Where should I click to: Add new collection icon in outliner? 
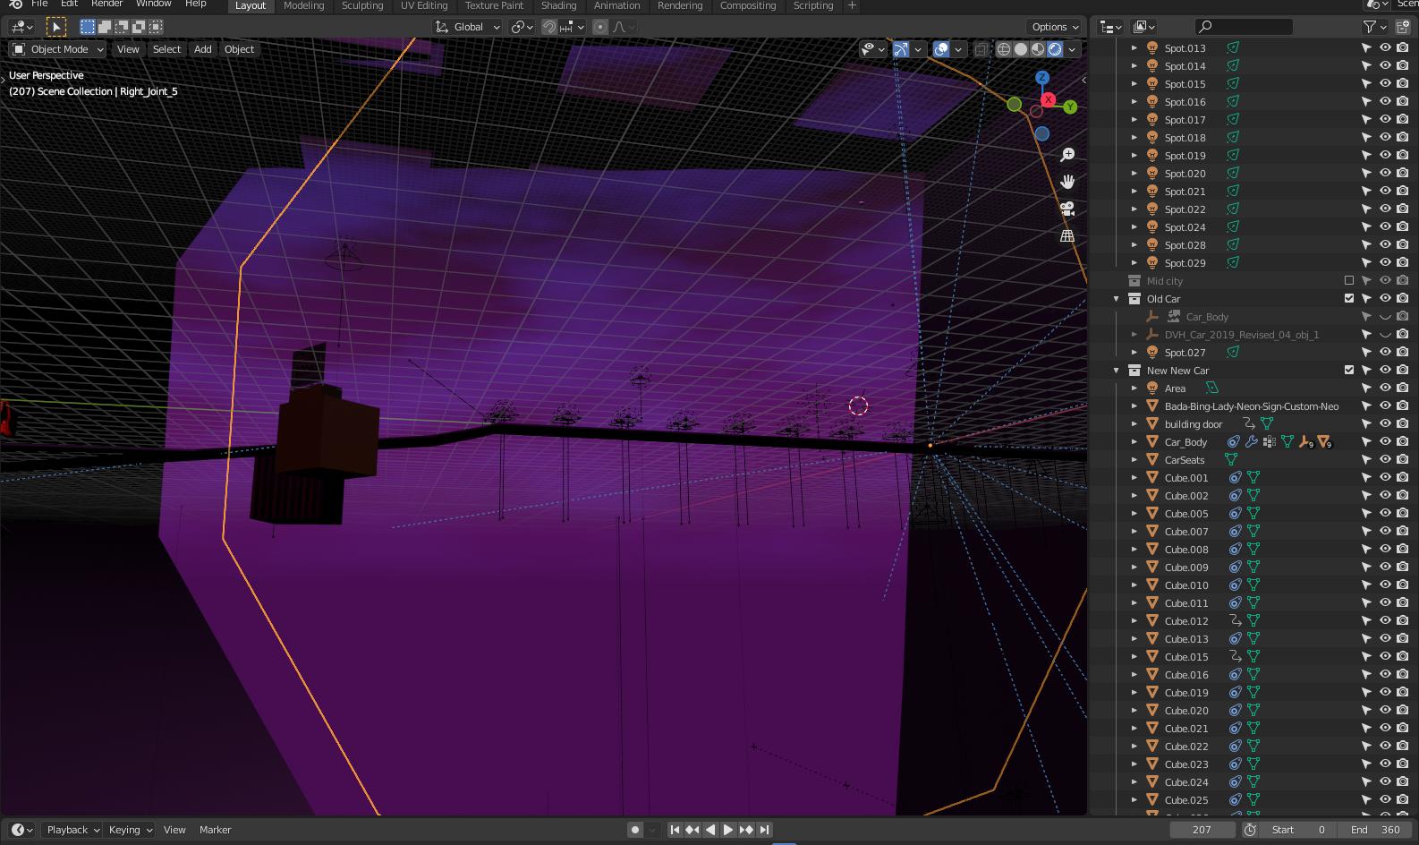coord(1402,27)
